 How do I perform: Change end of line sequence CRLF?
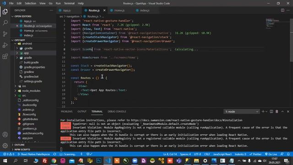tap(207, 154)
